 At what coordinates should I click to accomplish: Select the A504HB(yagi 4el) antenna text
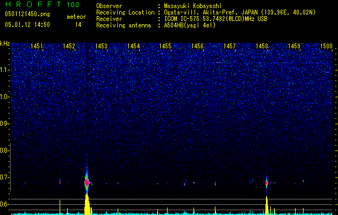pyautogui.click(x=190, y=25)
